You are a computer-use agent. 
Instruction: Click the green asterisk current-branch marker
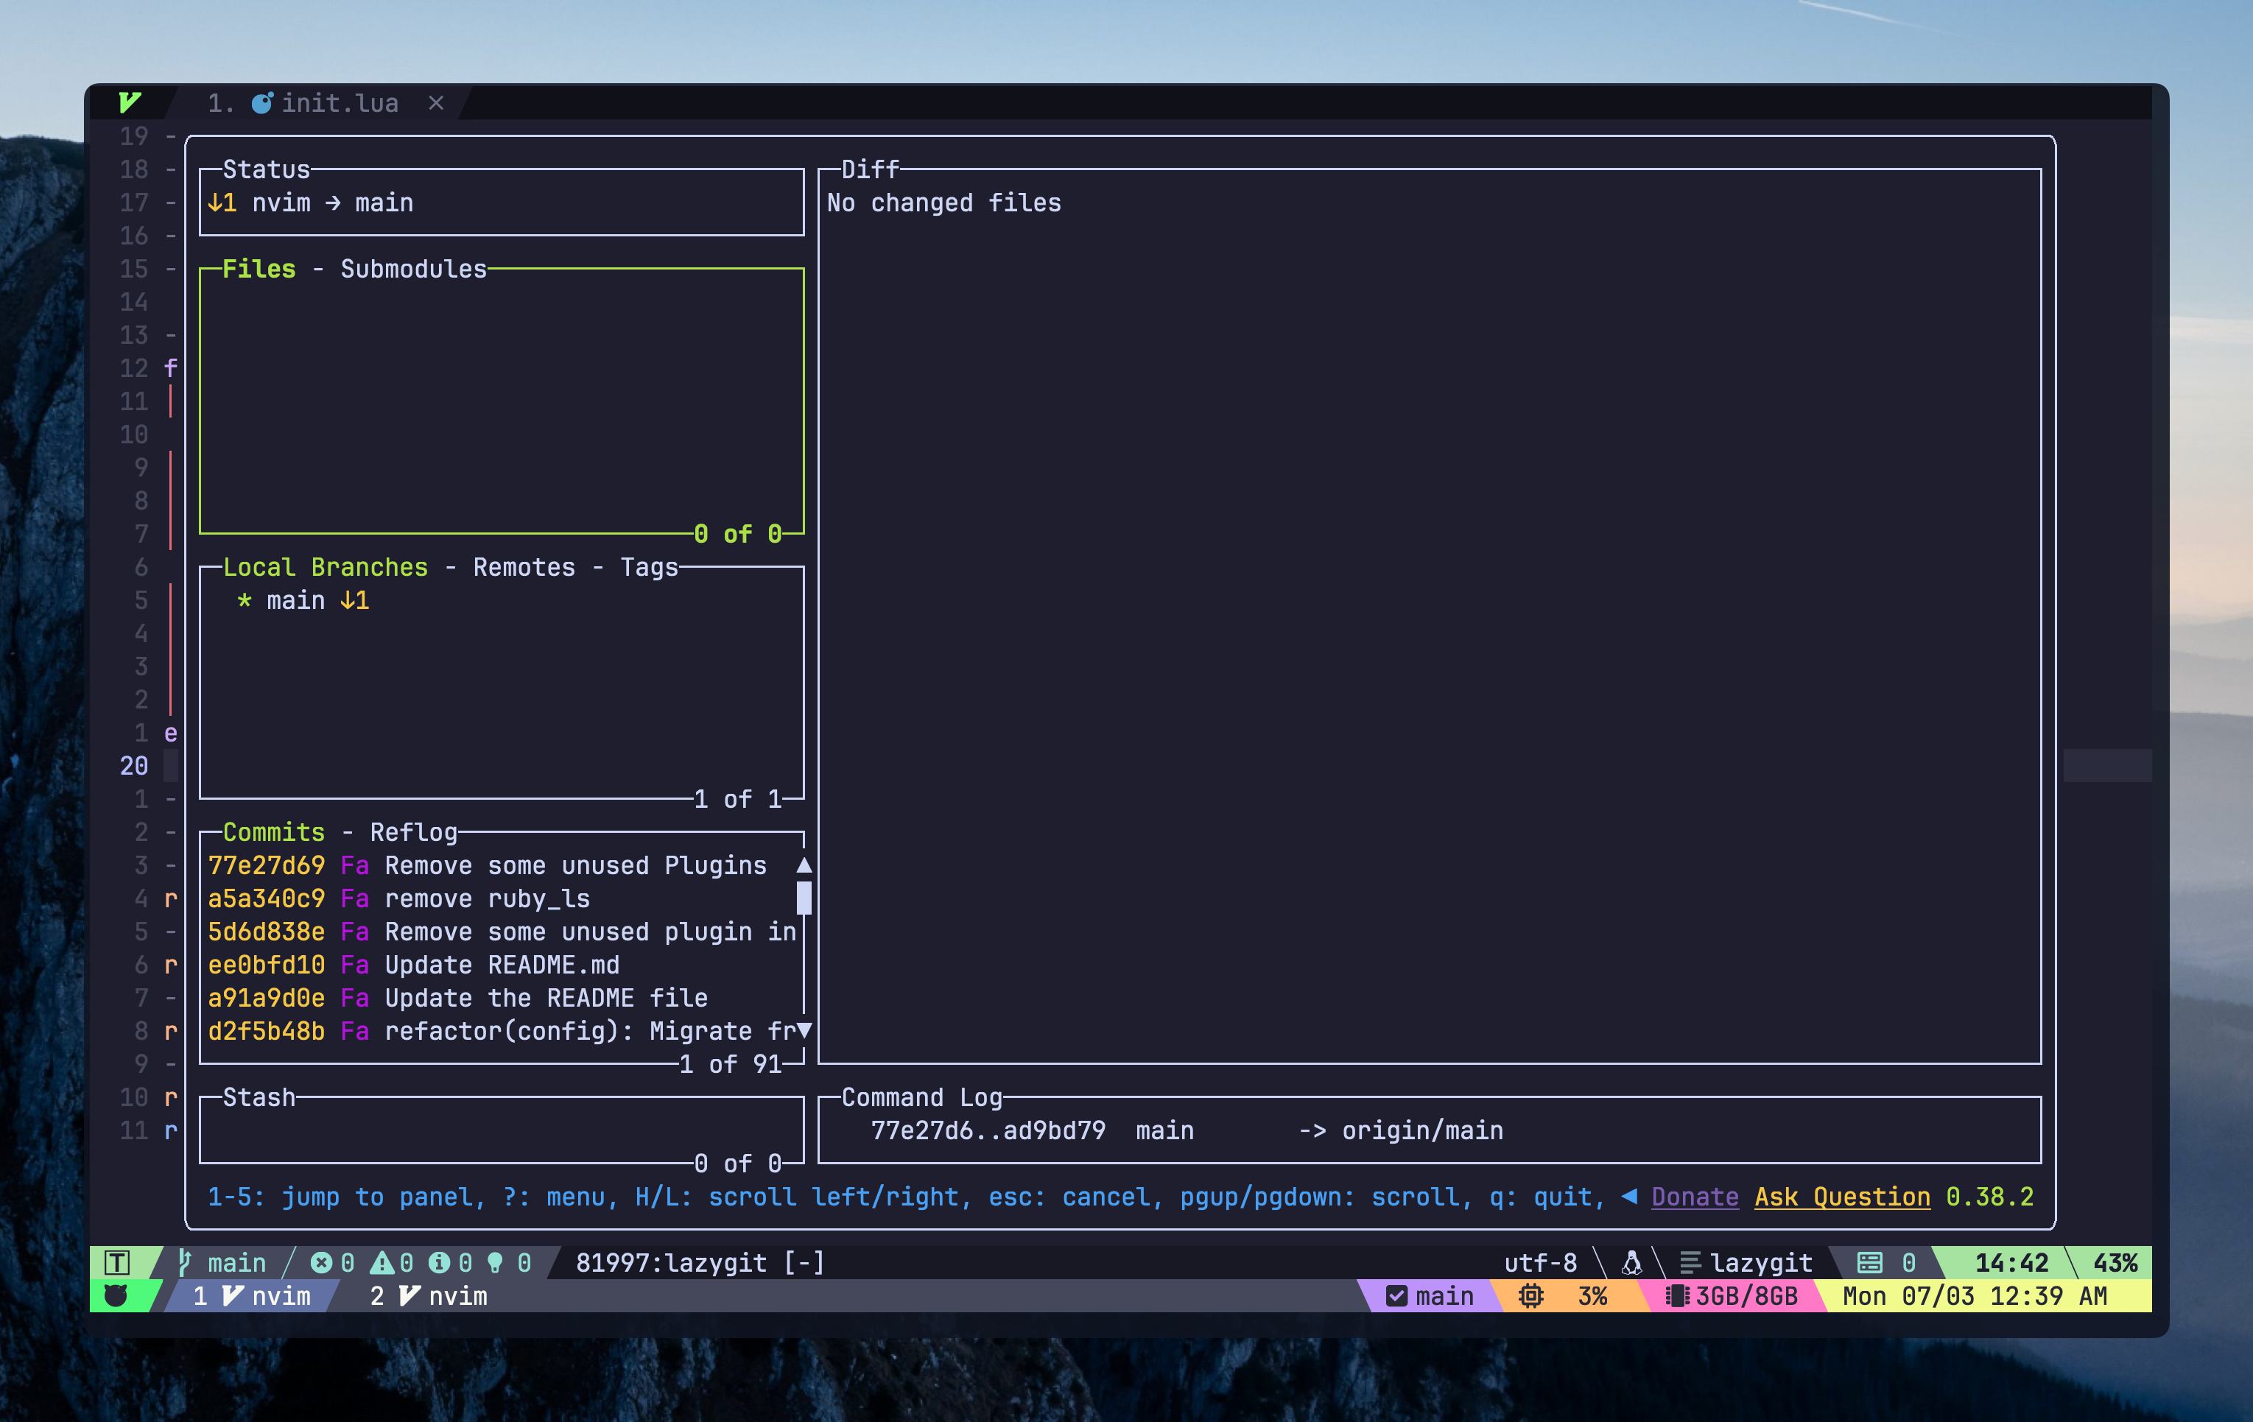pos(245,601)
